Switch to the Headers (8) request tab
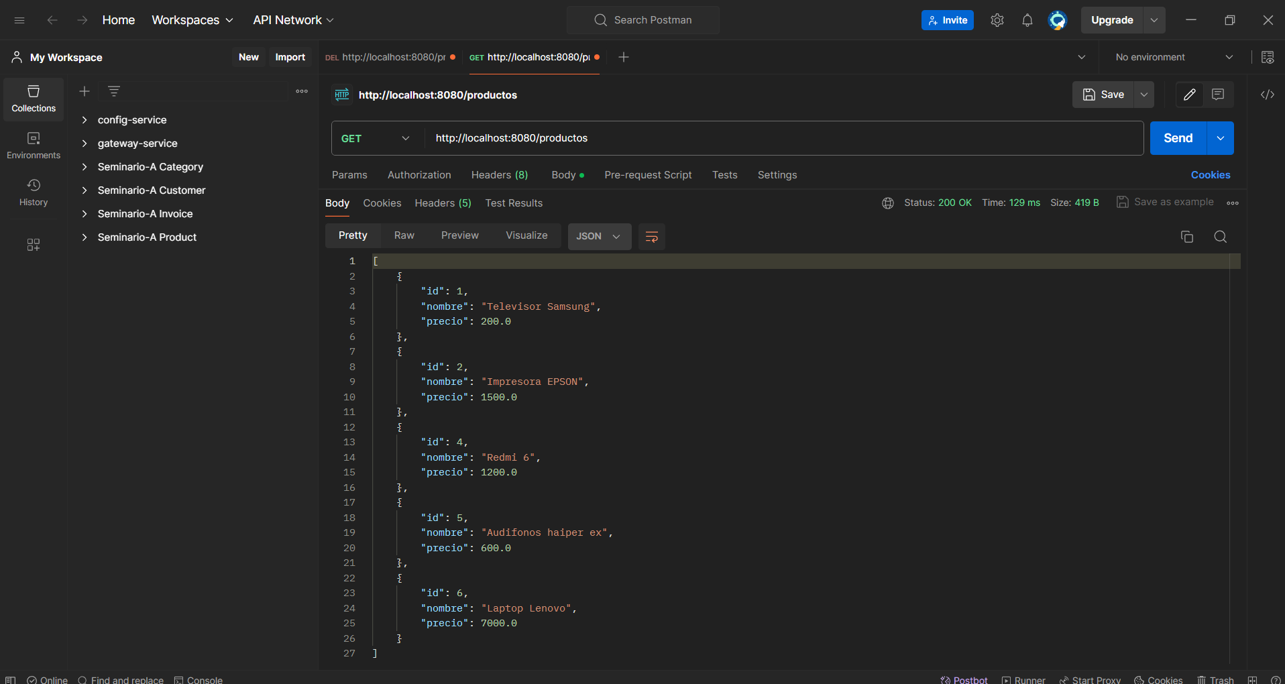Screen dimensions: 1285x684 point(500,175)
